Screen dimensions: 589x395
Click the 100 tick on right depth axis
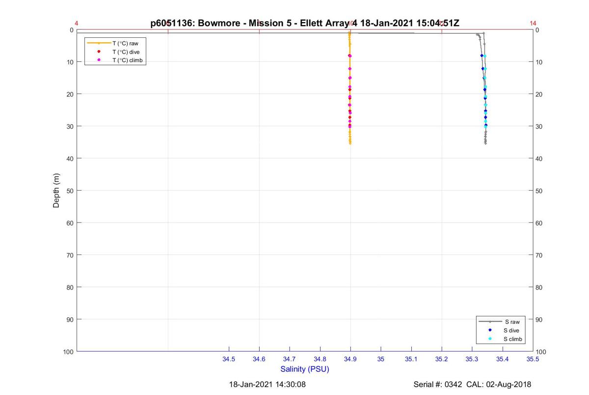[541, 352]
